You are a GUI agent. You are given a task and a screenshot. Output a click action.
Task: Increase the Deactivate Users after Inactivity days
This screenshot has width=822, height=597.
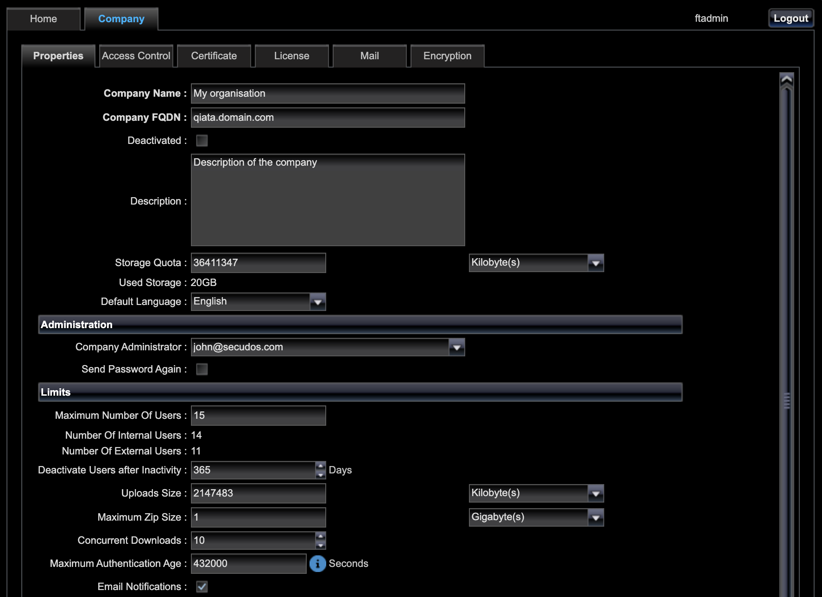point(321,466)
